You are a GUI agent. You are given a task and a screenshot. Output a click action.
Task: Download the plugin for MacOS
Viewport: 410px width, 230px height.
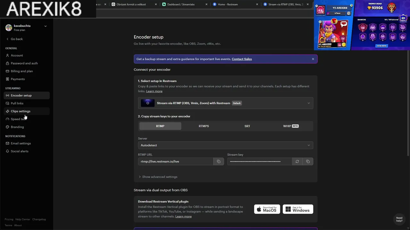click(267, 209)
